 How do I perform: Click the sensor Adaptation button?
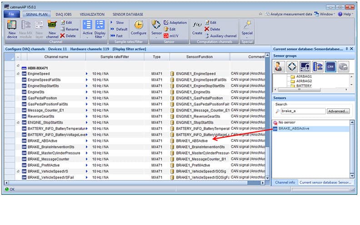click(x=175, y=23)
